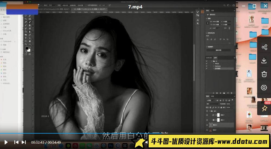Image resolution: width=271 pixels, height=149 pixels.
Task: Play the 7.mp4 video
Action: point(6,142)
